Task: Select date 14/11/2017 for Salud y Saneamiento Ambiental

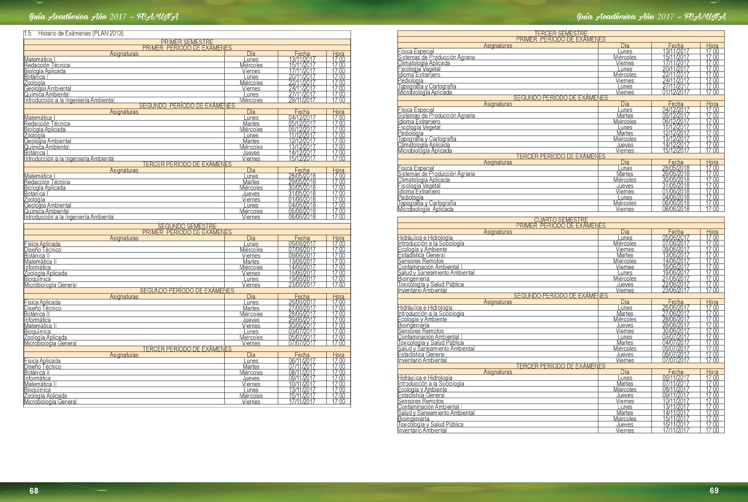Action: point(676,413)
